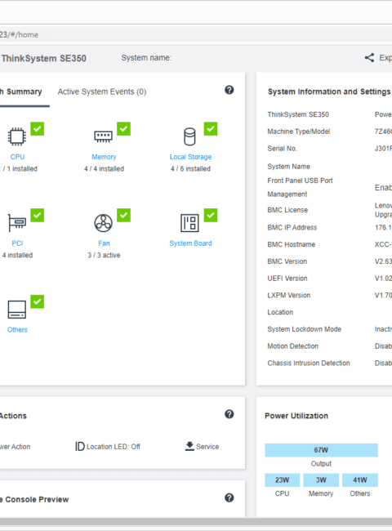The image size is (392, 531).
Task: Open the Fan link
Action: tap(104, 243)
